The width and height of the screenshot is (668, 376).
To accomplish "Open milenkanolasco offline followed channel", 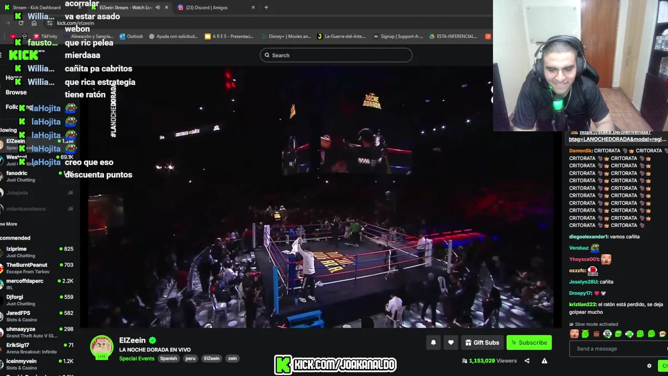I will tap(38, 209).
